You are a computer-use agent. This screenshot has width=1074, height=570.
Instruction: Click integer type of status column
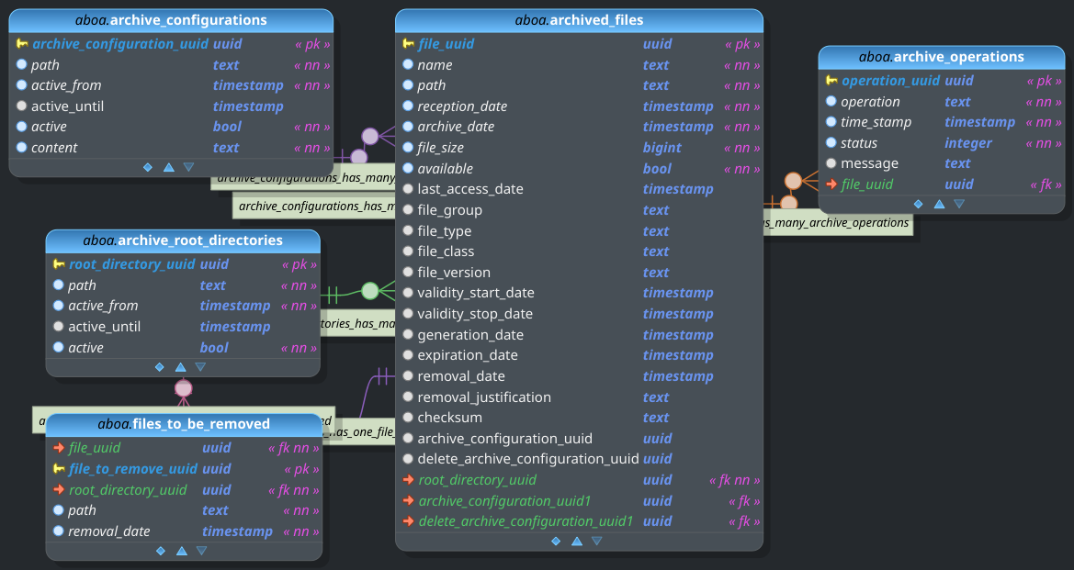coord(967,143)
